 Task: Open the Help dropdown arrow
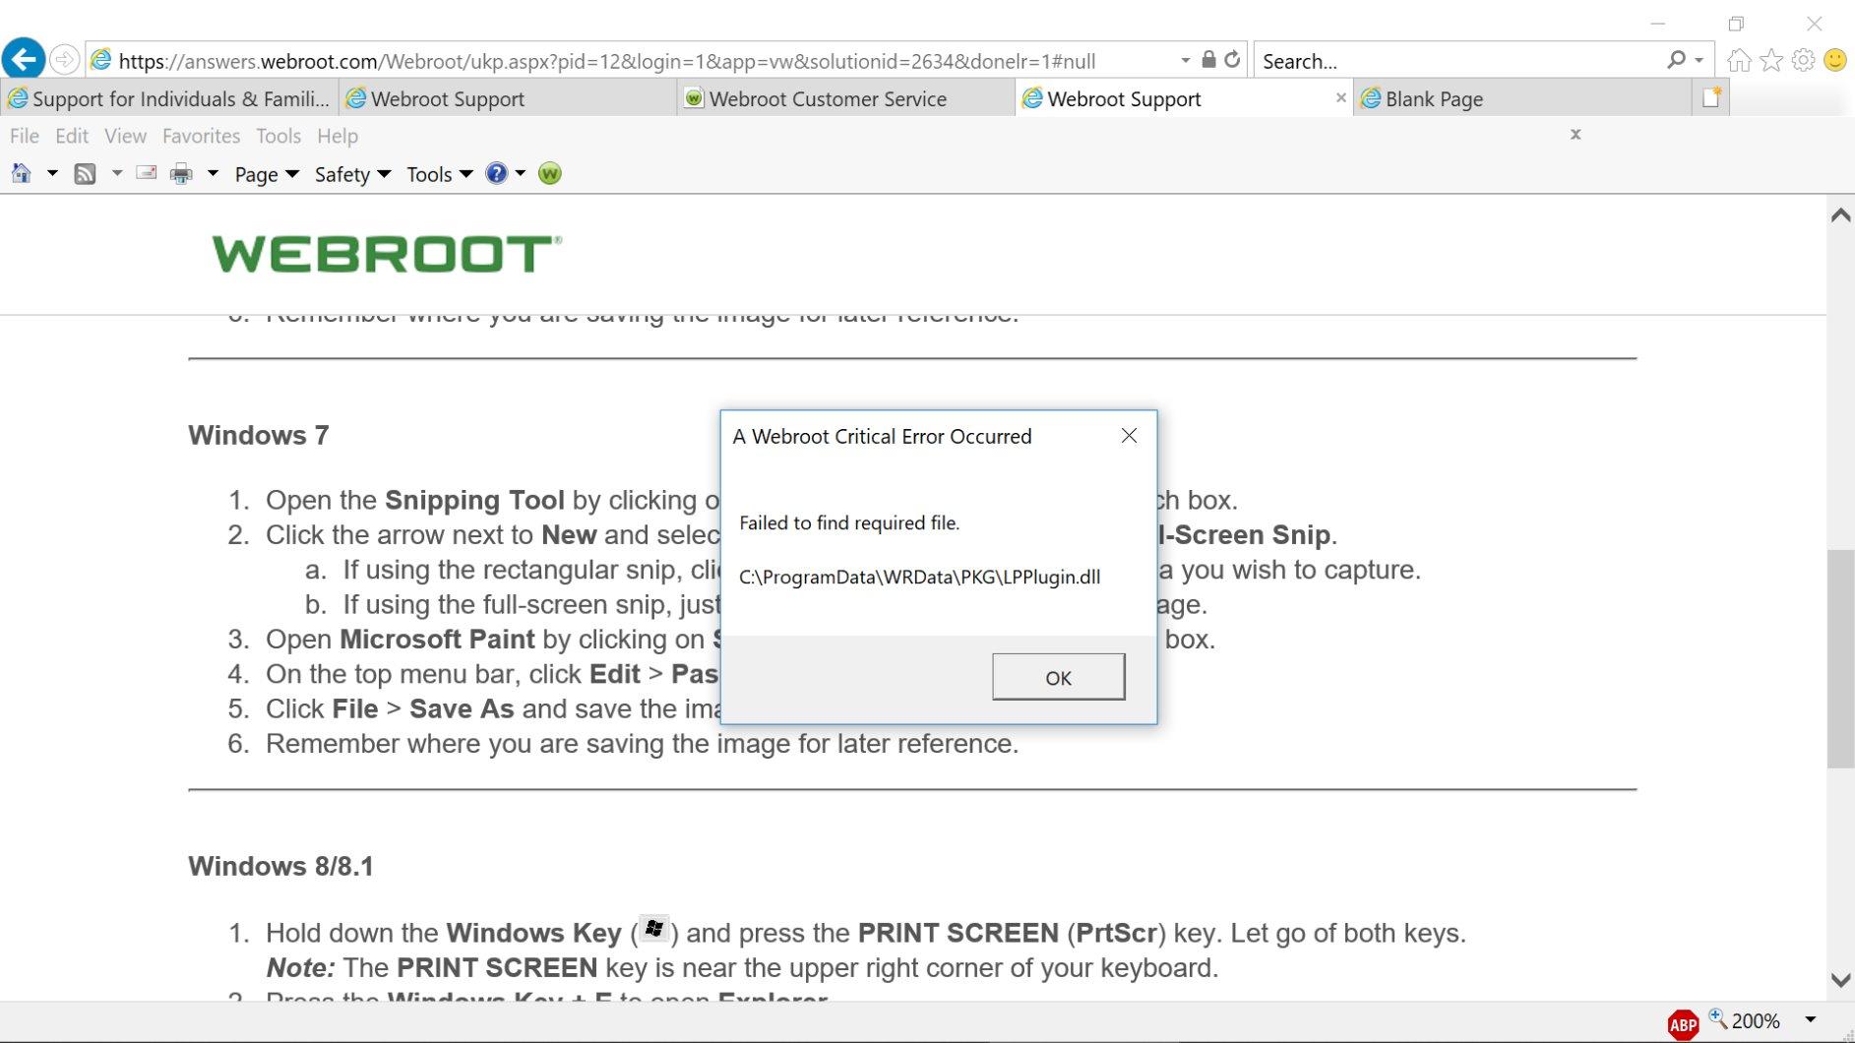click(521, 174)
